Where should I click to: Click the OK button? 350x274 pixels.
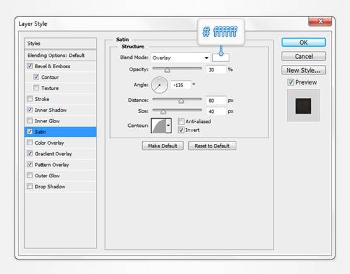pyautogui.click(x=304, y=42)
